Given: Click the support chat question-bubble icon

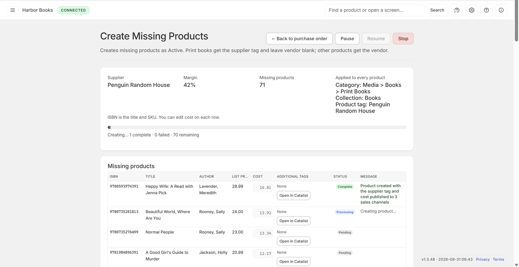Looking at the screenshot, I should tap(457, 10).
